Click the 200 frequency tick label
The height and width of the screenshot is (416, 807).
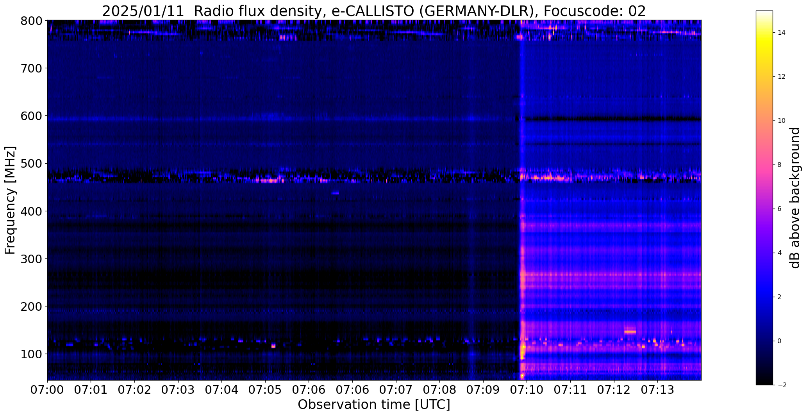[31, 306]
